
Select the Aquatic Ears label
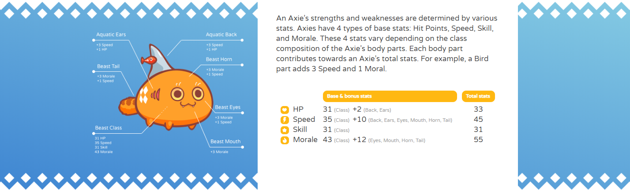click(x=111, y=34)
